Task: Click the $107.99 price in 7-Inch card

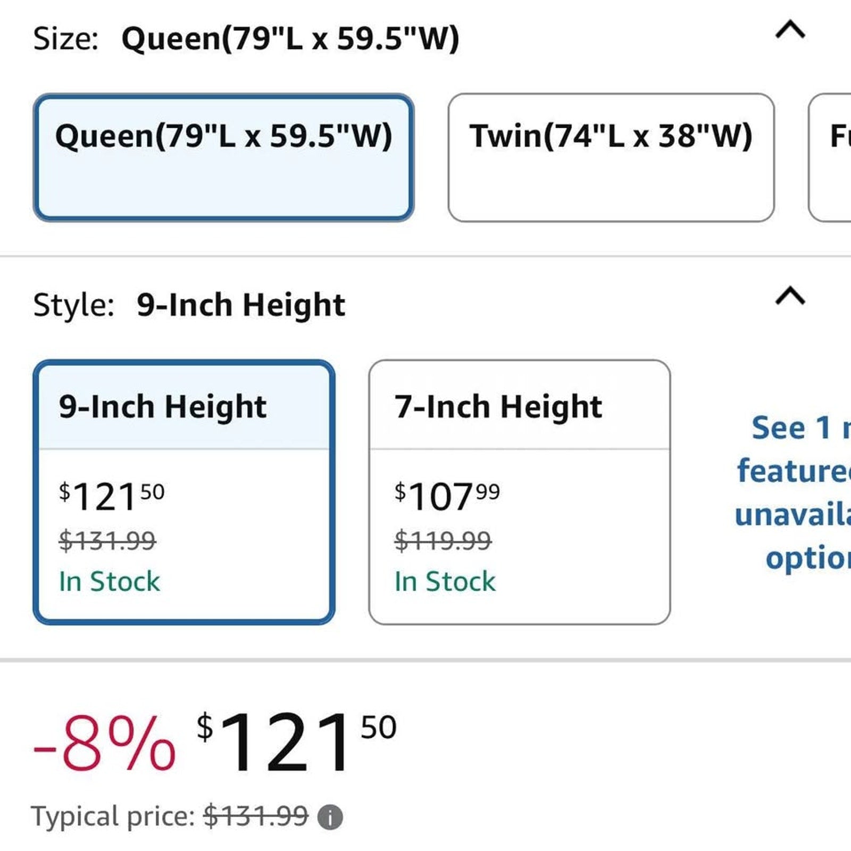Action: [x=447, y=496]
